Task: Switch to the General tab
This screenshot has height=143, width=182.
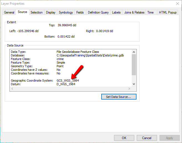Action: [9, 12]
